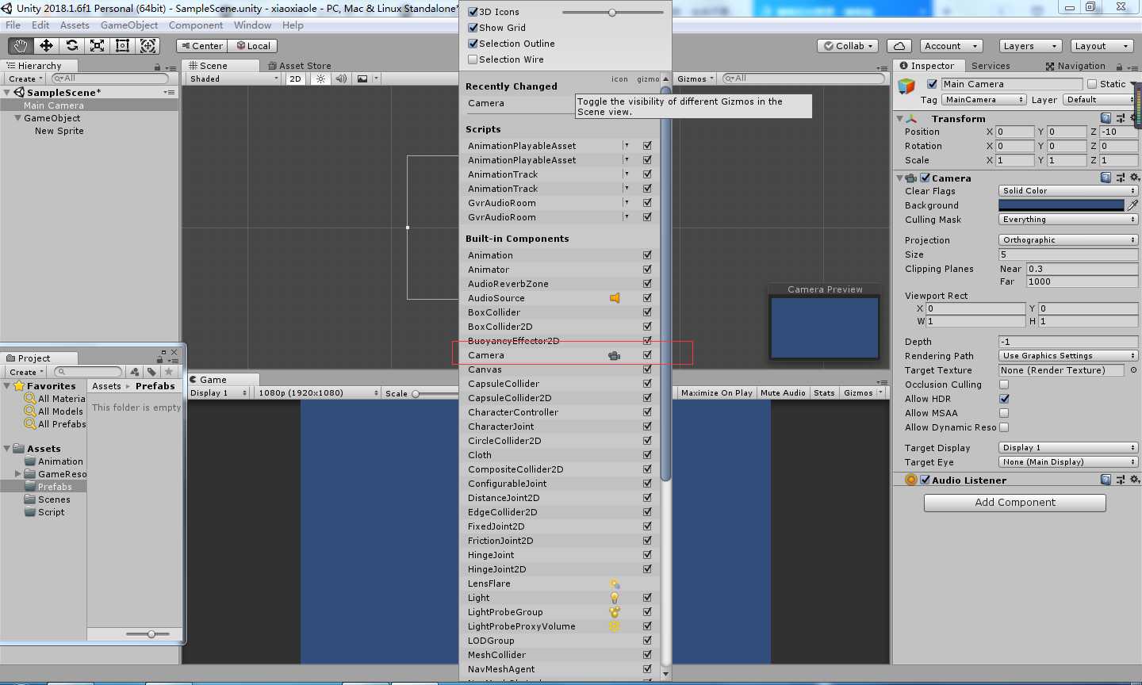Open Rendering Path dropdown

pos(1068,356)
